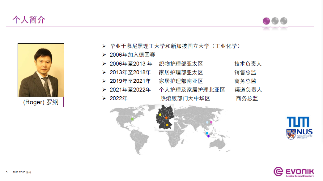The image size is (323, 181).
Task: Click the pink dot on China's east coast
Action: tap(211, 122)
